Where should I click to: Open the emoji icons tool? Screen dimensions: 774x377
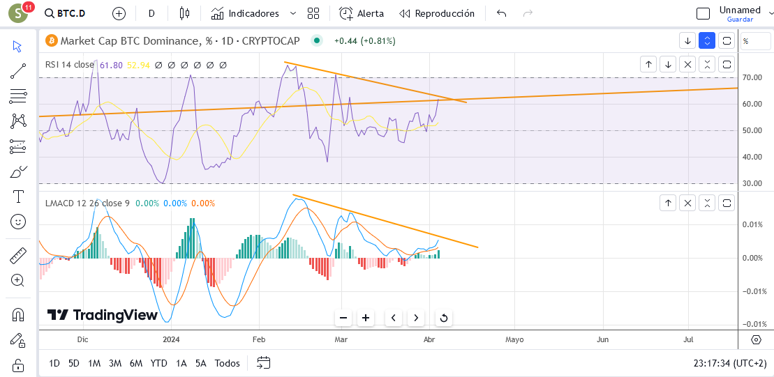17,222
